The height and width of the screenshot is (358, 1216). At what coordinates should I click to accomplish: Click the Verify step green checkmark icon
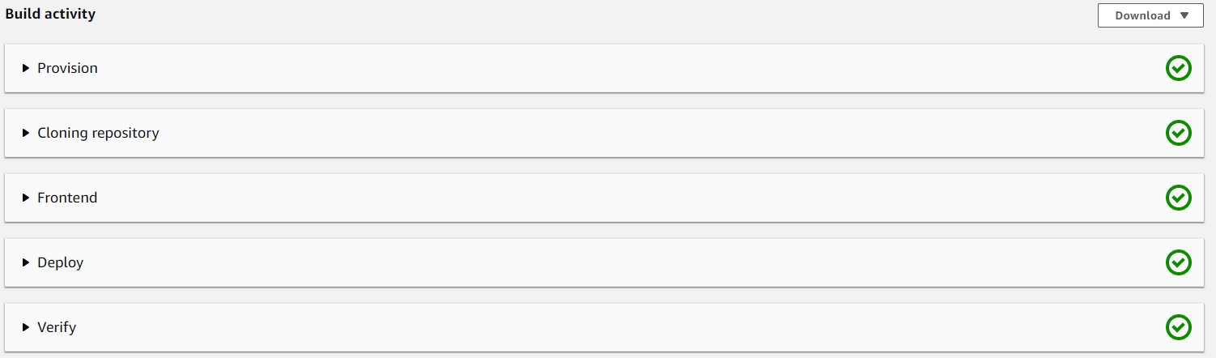click(1178, 327)
